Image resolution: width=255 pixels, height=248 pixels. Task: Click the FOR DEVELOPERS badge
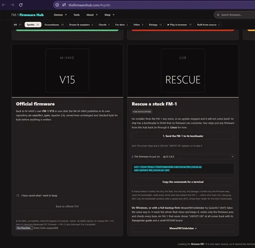pyautogui.click(x=142, y=112)
